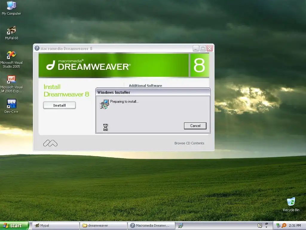Open My Computer desktop icon
The width and height of the screenshot is (306, 230).
tap(11, 8)
